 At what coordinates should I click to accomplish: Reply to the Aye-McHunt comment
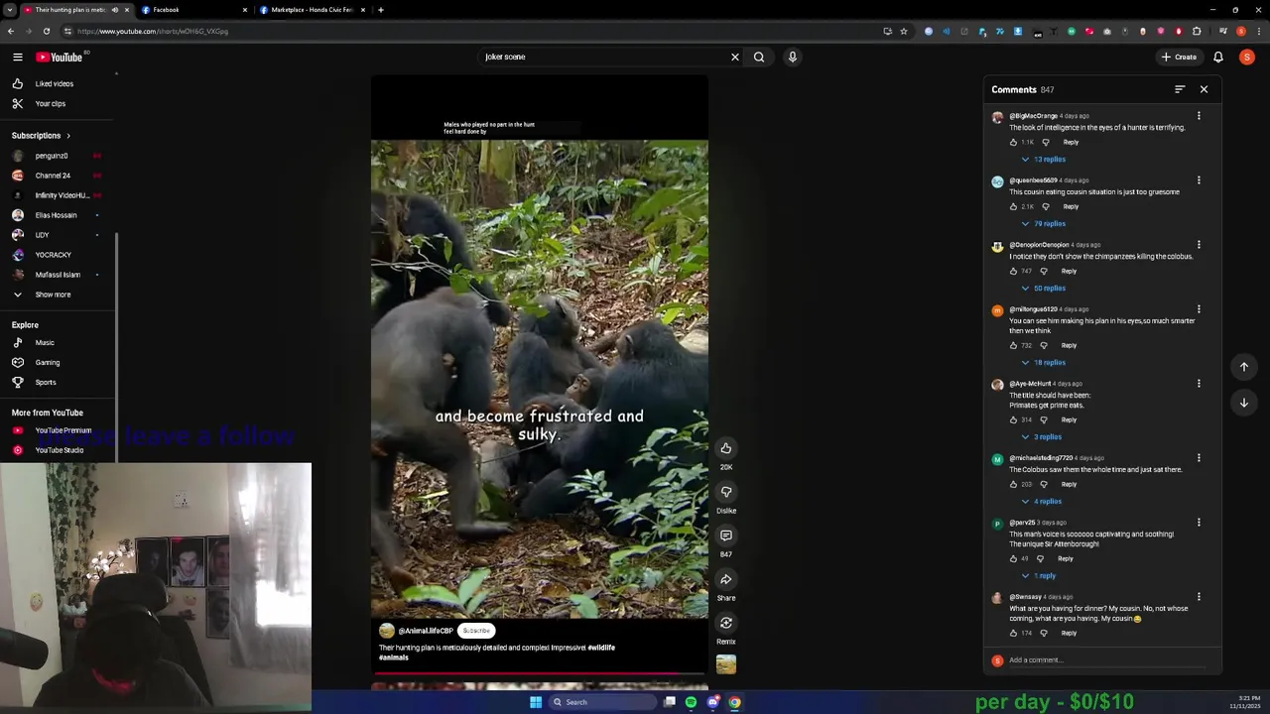pyautogui.click(x=1069, y=419)
